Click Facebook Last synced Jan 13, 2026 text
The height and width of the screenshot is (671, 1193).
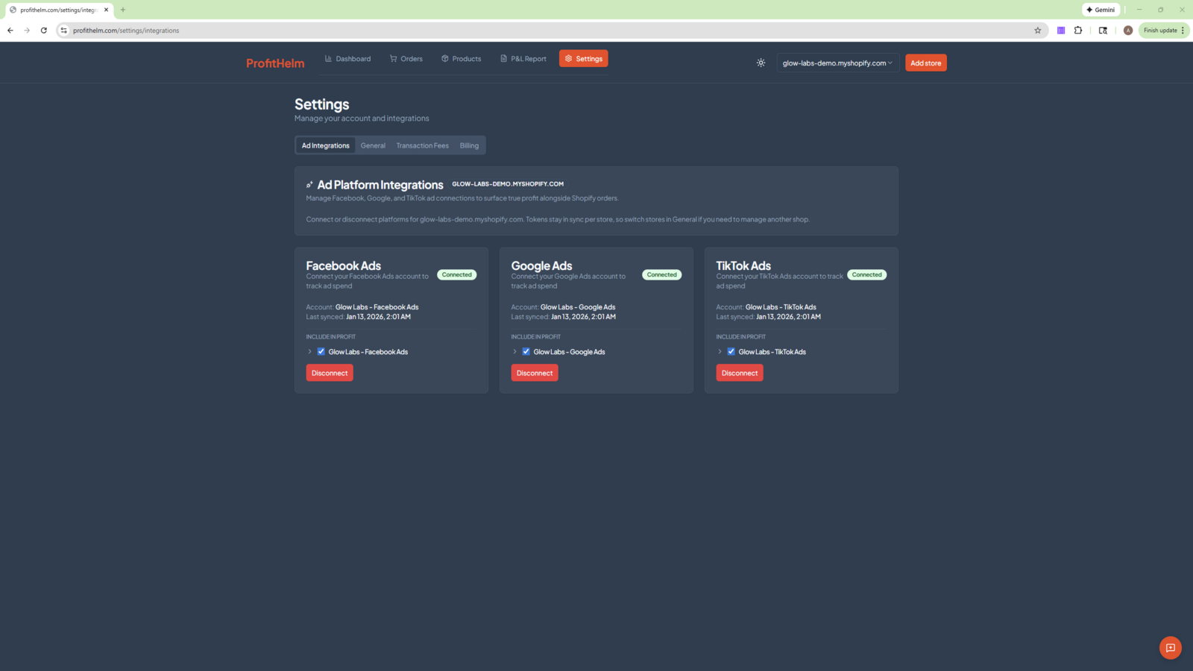[x=359, y=317]
